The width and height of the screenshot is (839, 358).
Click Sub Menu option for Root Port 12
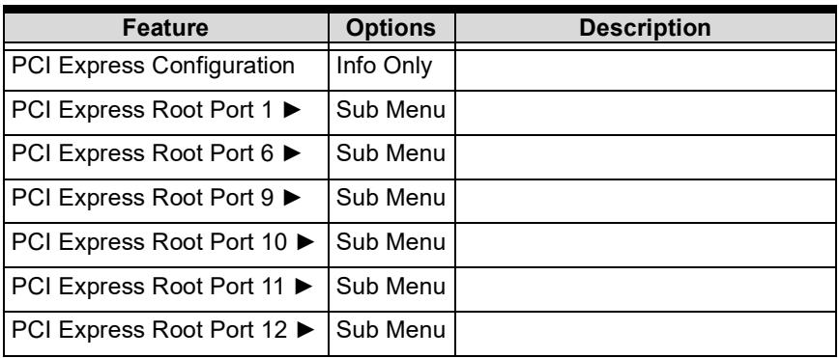(391, 334)
